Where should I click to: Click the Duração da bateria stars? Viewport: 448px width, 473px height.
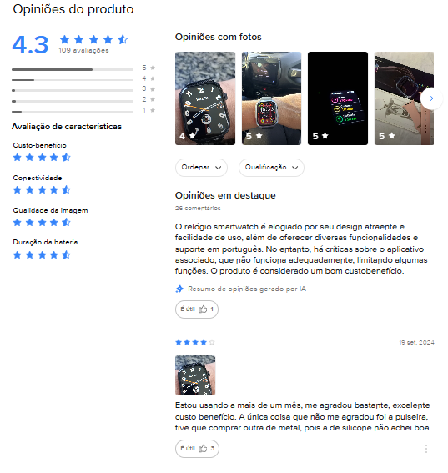click(42, 255)
